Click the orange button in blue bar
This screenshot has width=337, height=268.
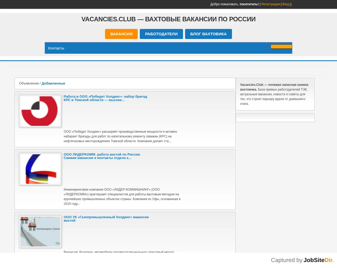tap(281, 47)
